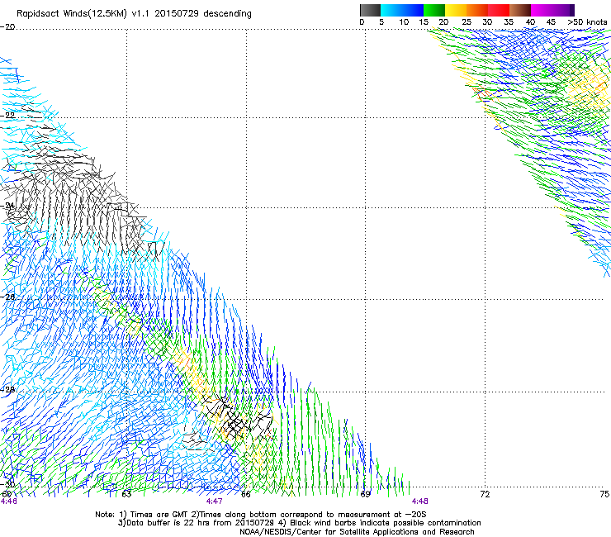This screenshot has height=537, width=611.
Task: Click the legend label '25'
Action: (x=467, y=22)
